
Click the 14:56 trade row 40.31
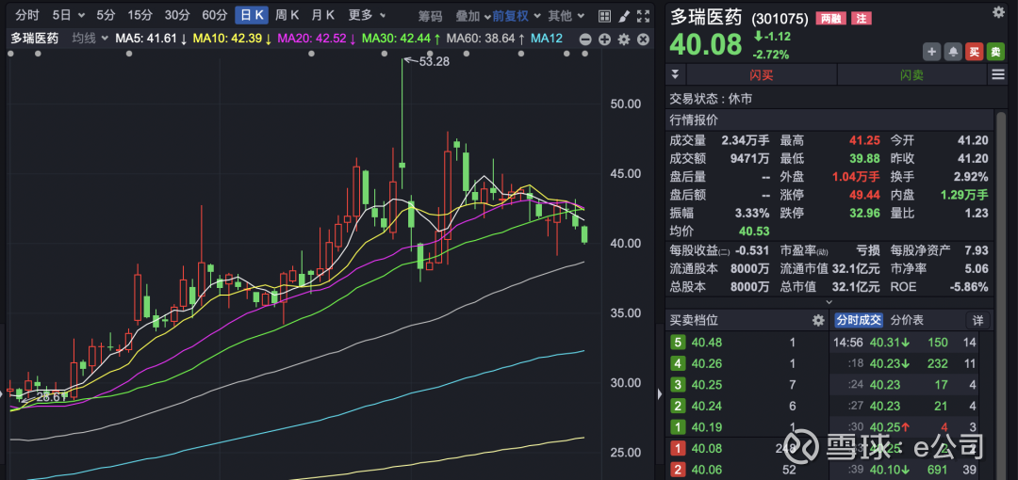904,342
